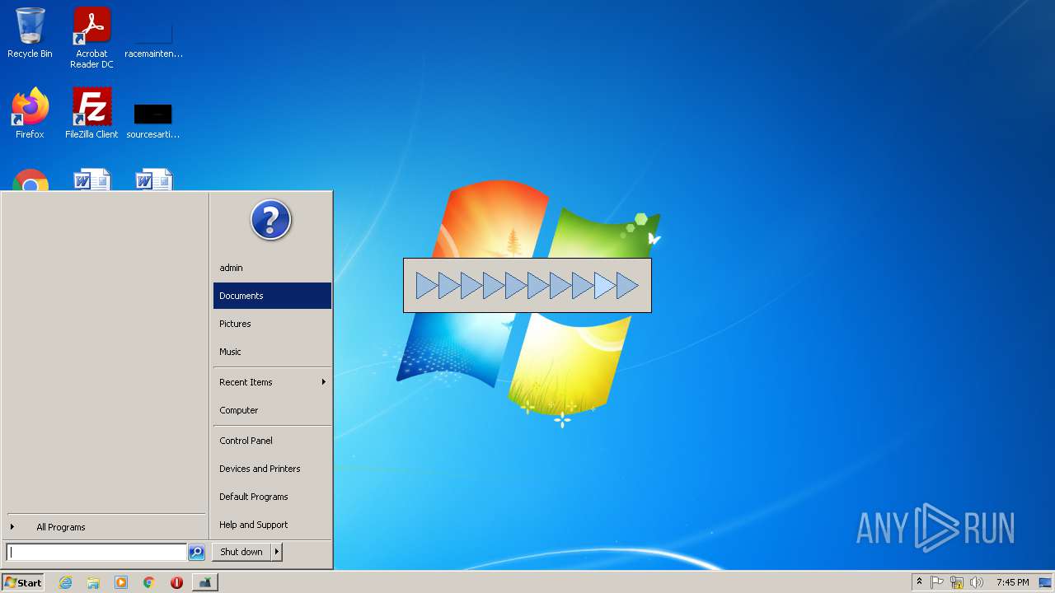Viewport: 1055px width, 593px height.
Task: Open Music from the Start menu
Action: tap(272, 352)
